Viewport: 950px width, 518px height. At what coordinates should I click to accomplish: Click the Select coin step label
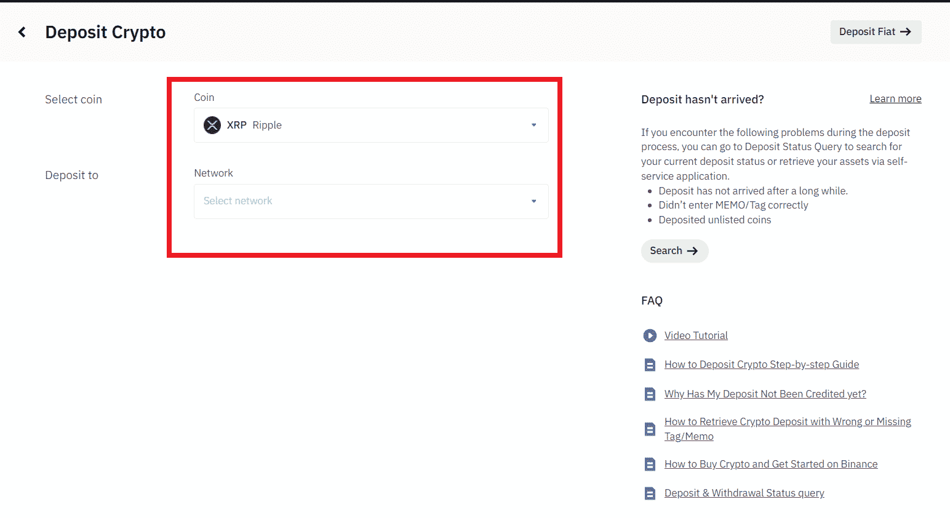coord(73,100)
